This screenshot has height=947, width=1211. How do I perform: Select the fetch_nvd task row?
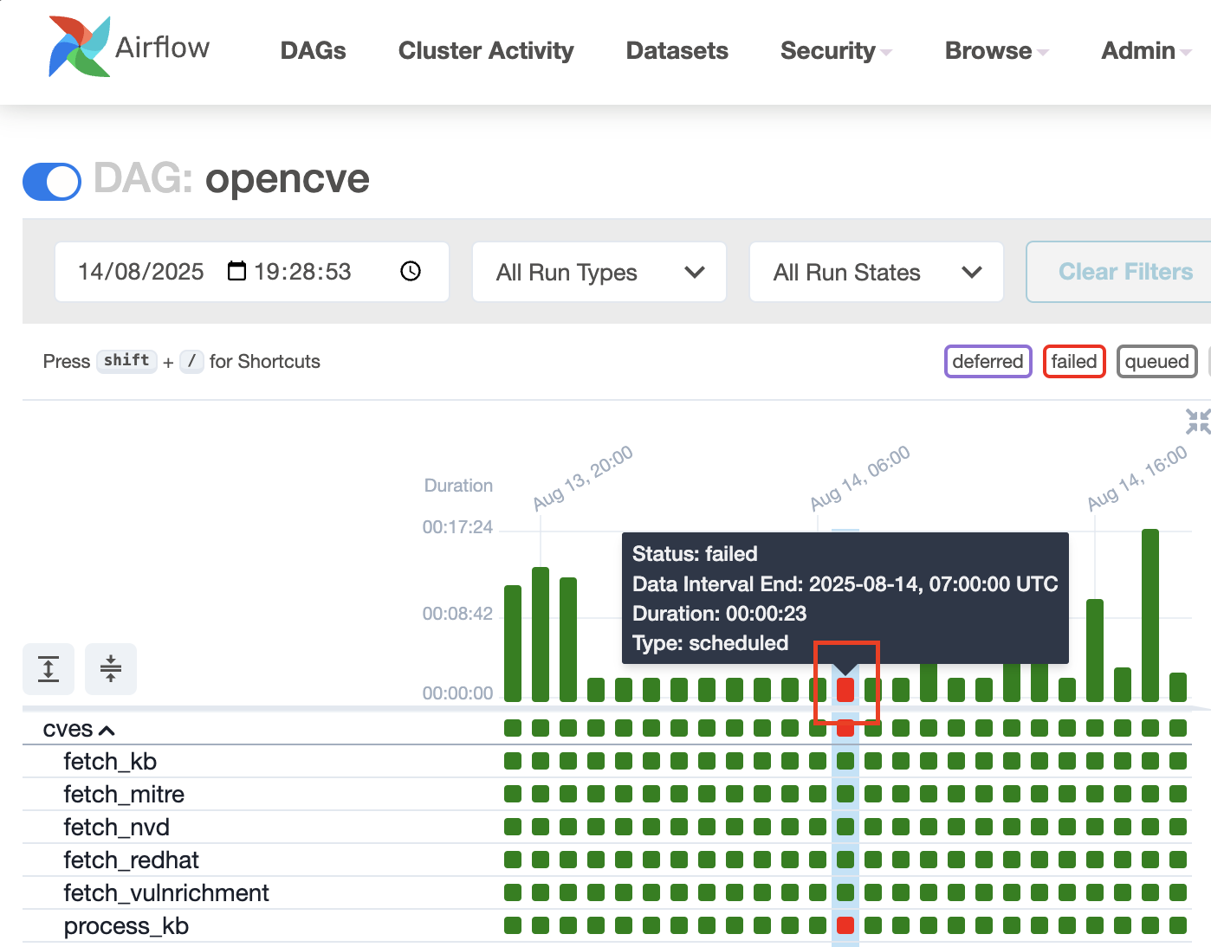116,827
